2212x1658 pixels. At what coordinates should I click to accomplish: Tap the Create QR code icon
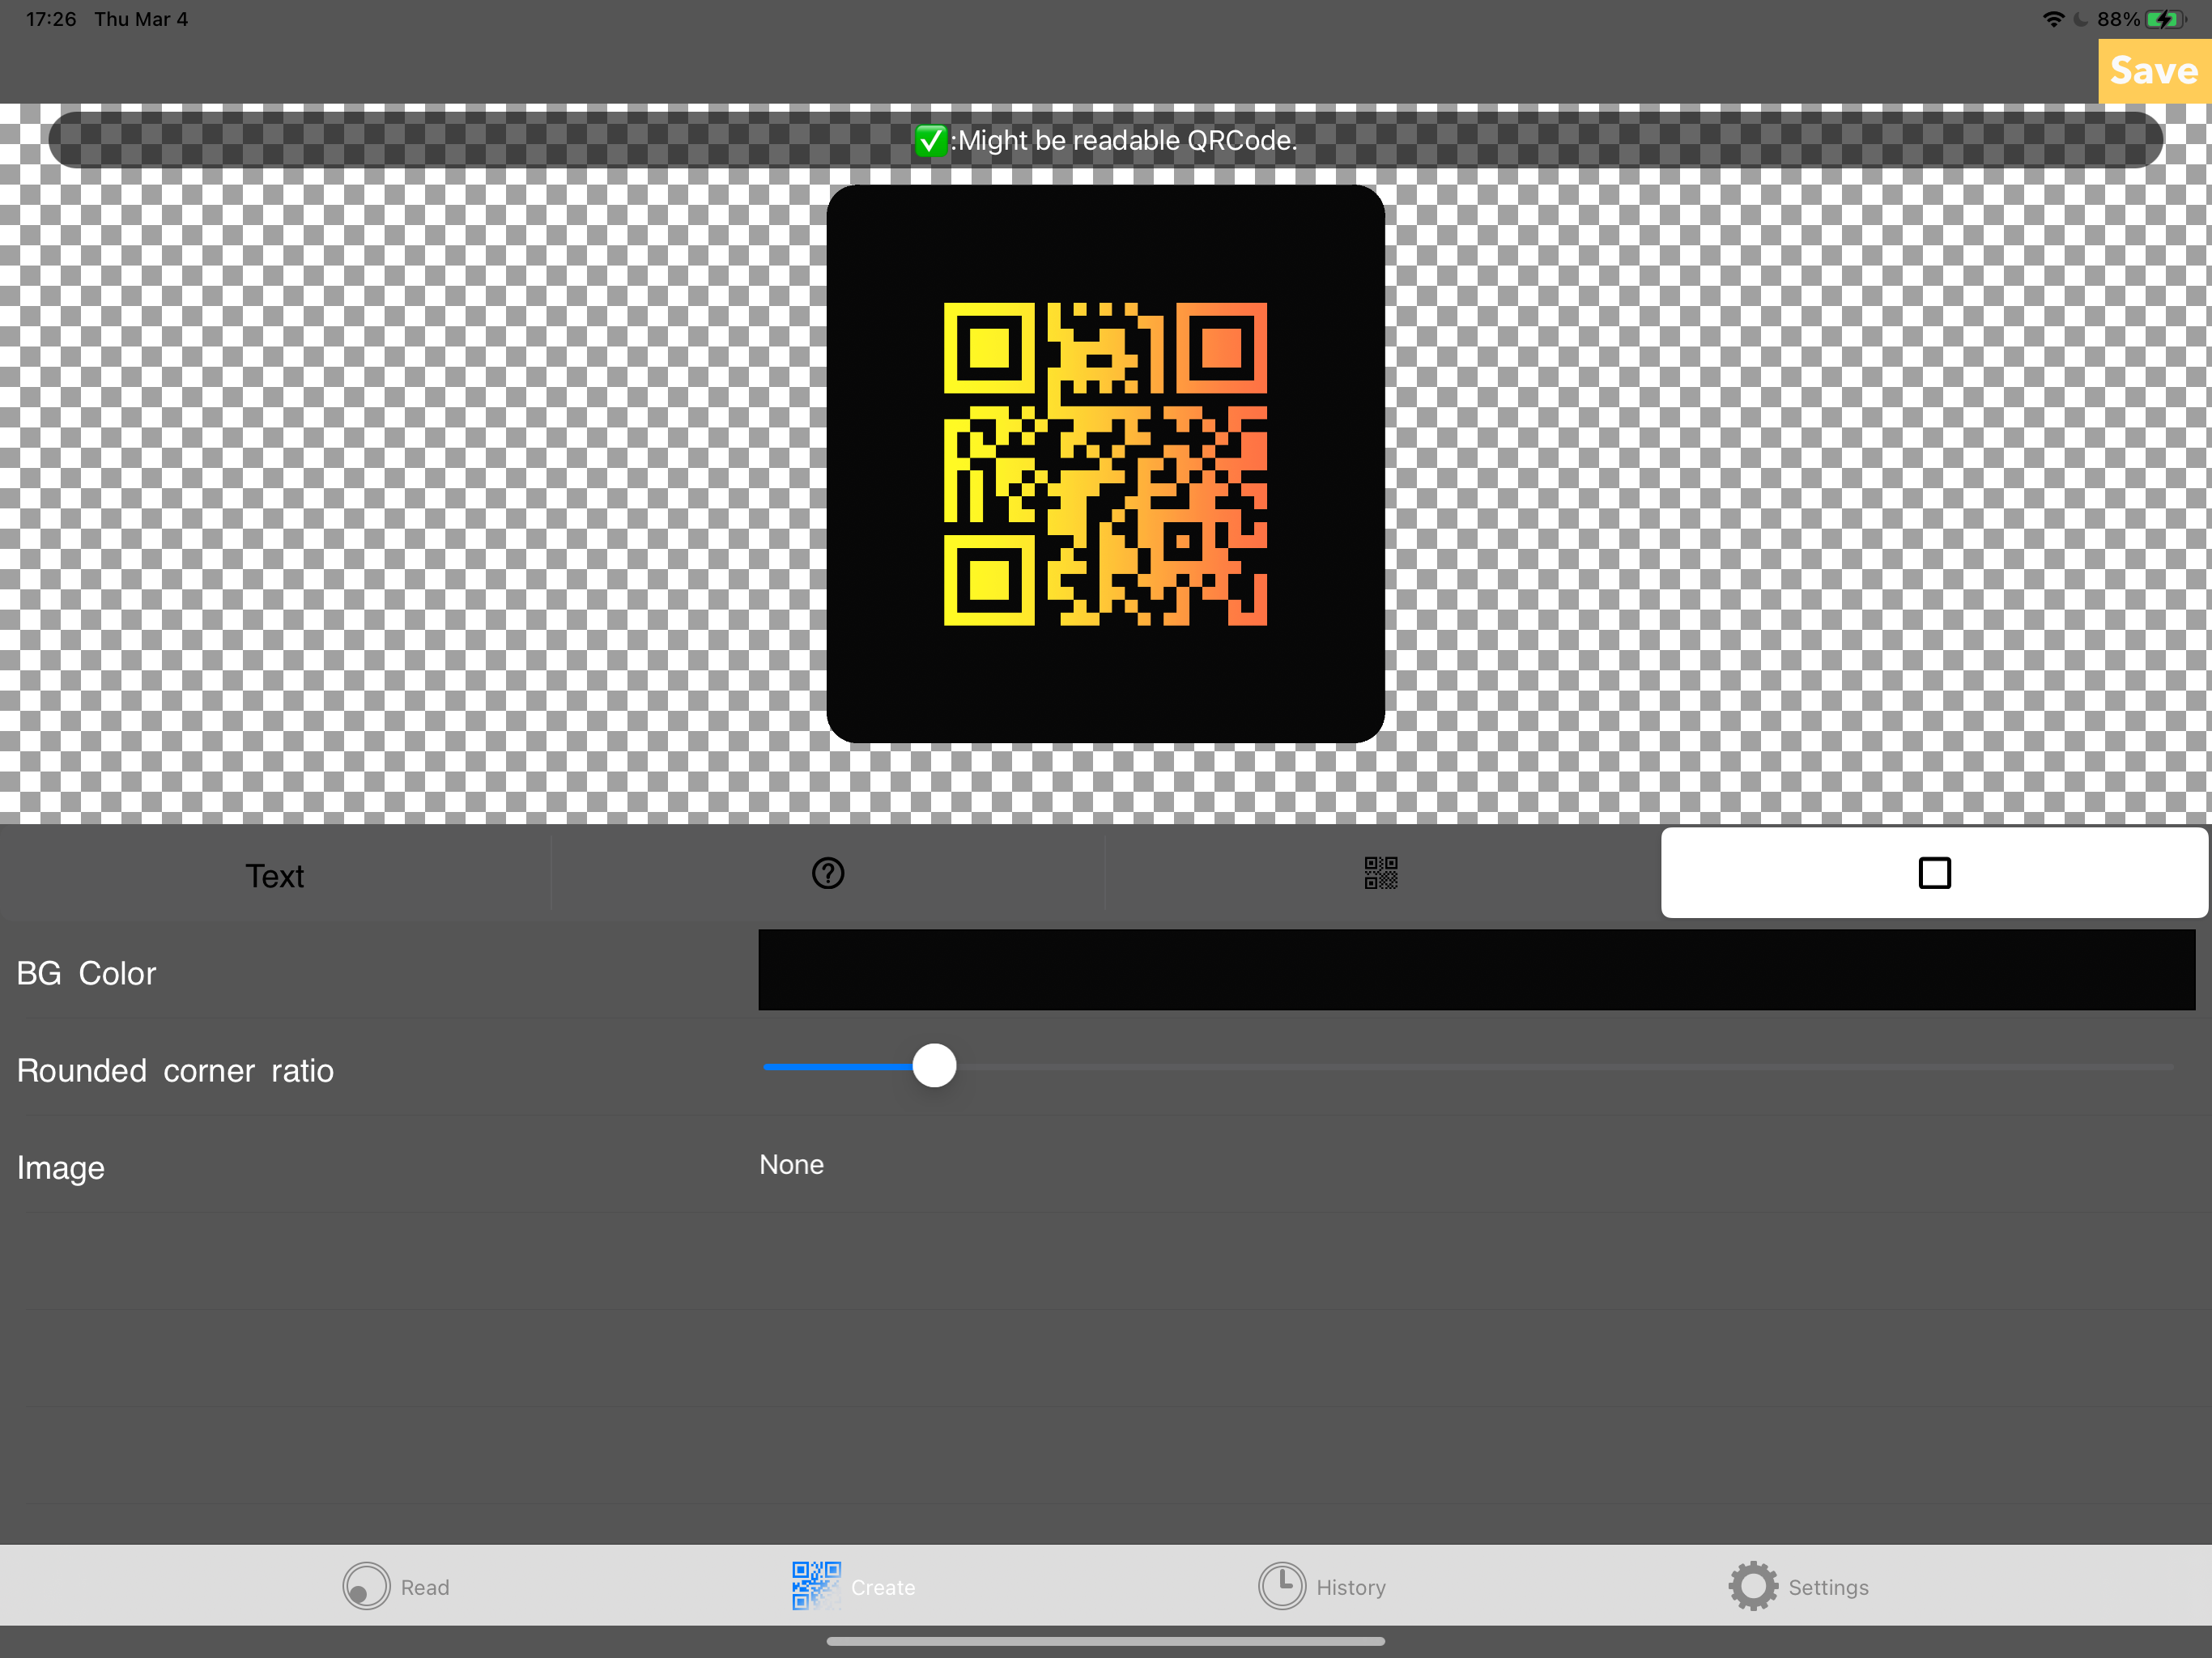[816, 1586]
